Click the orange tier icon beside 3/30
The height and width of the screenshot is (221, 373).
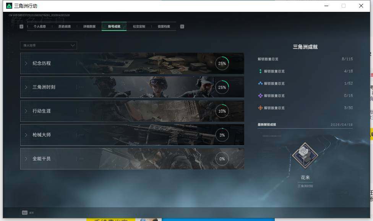260,108
